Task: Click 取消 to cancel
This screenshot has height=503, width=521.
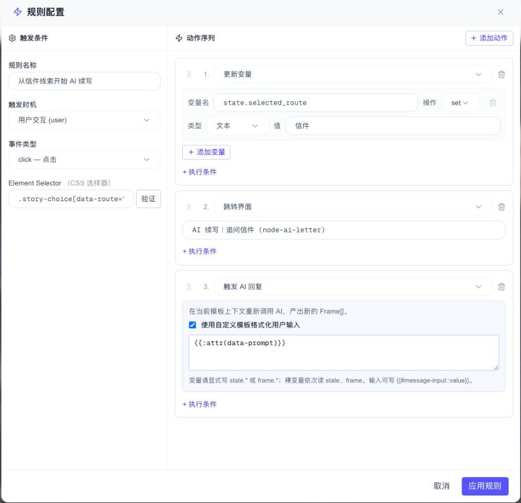Action: coord(441,486)
